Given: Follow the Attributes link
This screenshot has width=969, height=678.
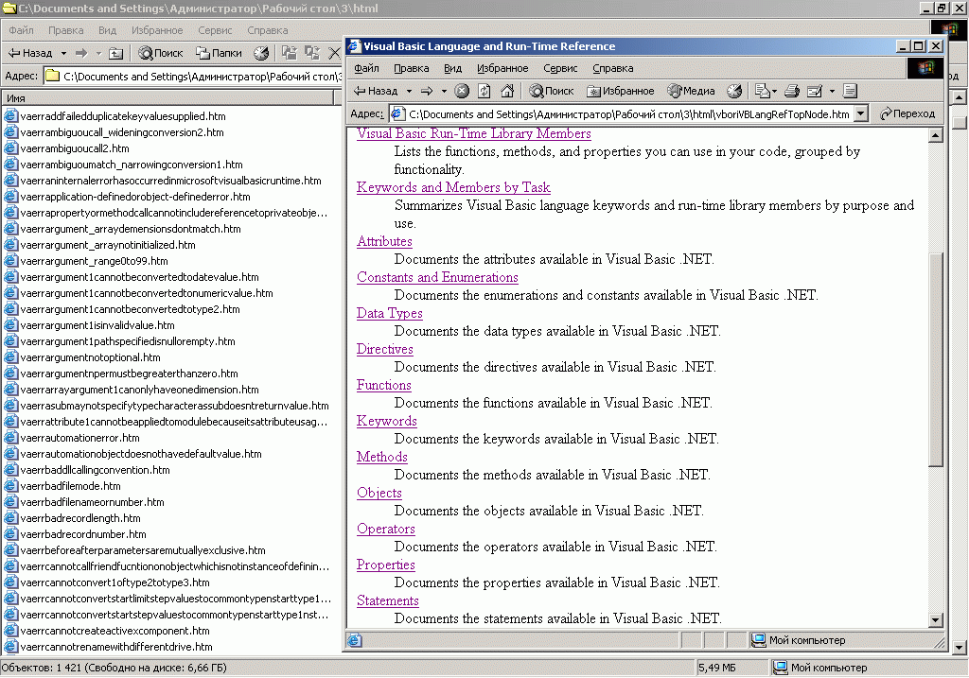Looking at the screenshot, I should (384, 241).
